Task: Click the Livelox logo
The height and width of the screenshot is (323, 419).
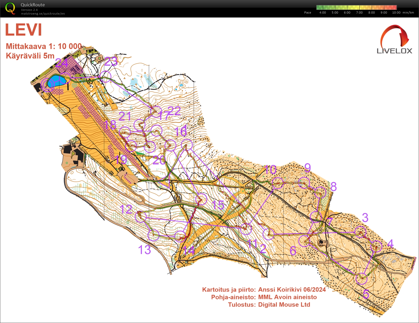Action: coord(395,39)
